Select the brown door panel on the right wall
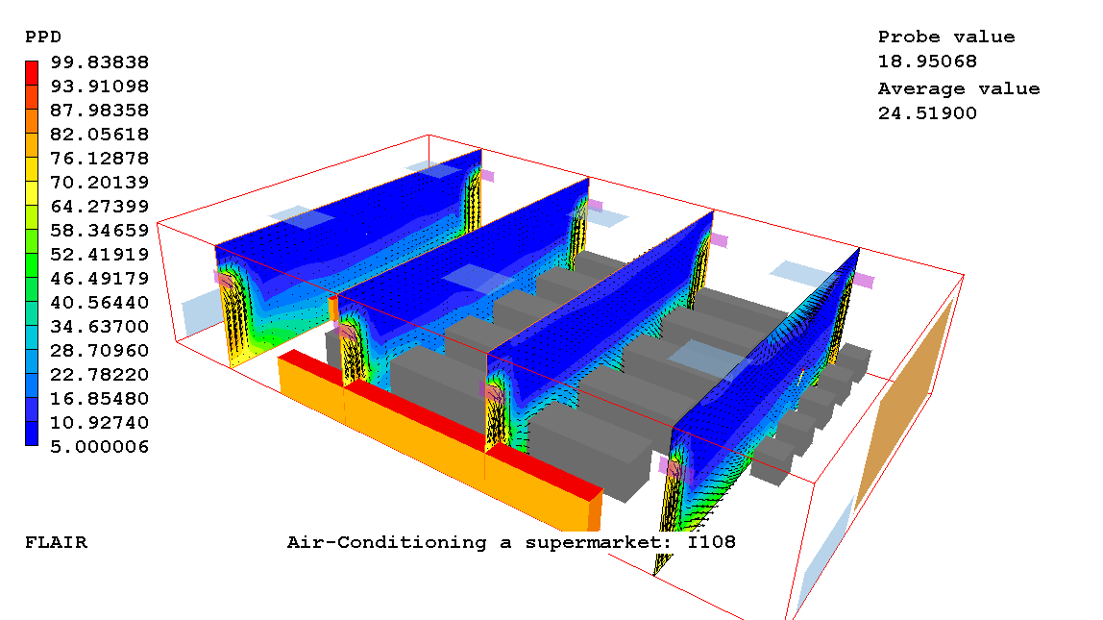 pyautogui.click(x=905, y=404)
